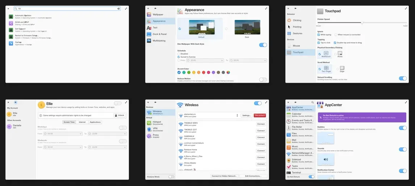Switch to the Internet tab
Image resolution: width=415 pixels, height=186 pixels.
point(82,122)
